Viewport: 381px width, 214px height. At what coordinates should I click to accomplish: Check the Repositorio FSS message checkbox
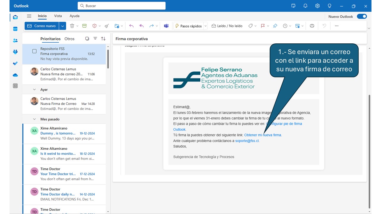point(34,51)
